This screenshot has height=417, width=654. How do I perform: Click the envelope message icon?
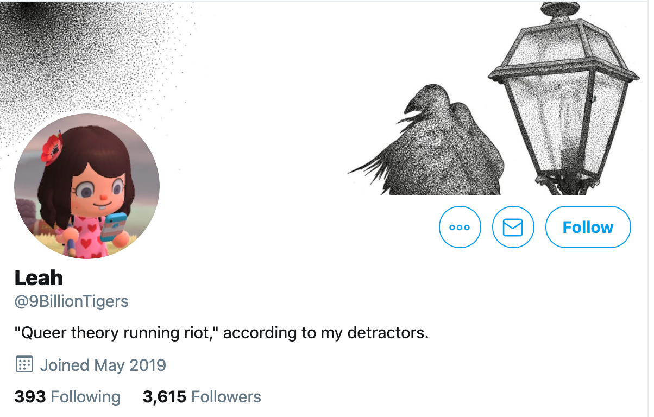[513, 227]
